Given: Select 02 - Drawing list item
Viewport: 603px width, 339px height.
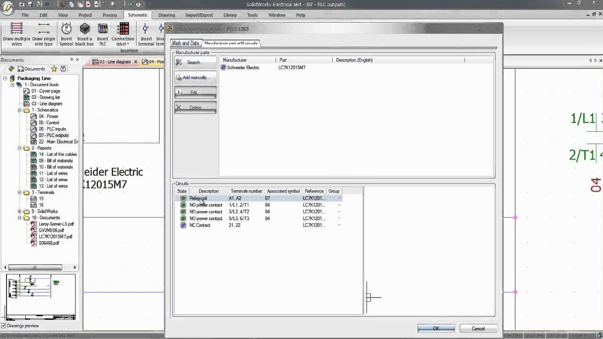Looking at the screenshot, I should [x=46, y=97].
